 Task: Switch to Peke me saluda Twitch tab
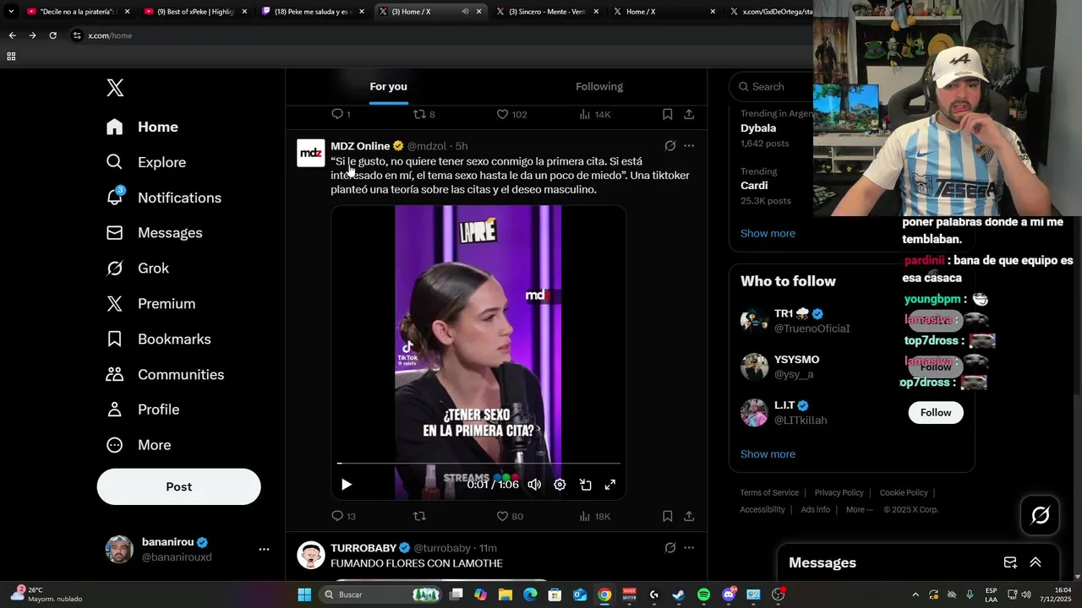click(313, 12)
